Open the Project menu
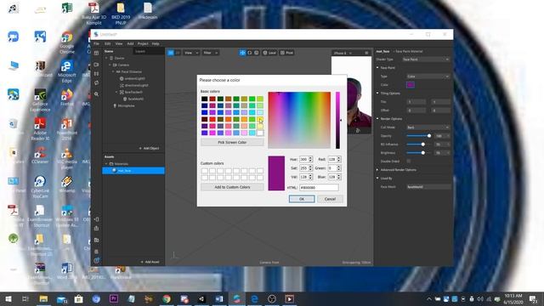Screen dimensions: 544x306 point(143,43)
